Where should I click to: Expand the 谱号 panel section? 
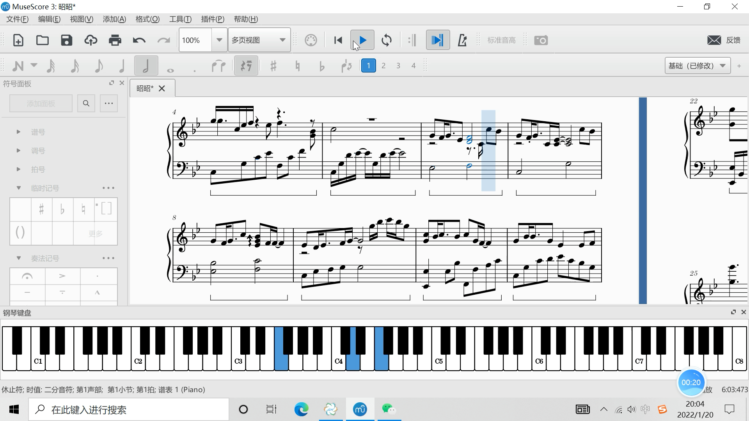coord(18,132)
